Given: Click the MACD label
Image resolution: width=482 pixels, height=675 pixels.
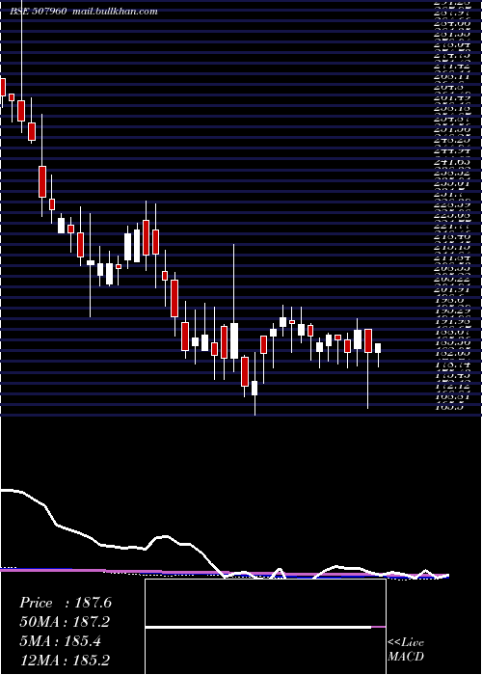Looking at the screenshot, I should click(x=406, y=657).
